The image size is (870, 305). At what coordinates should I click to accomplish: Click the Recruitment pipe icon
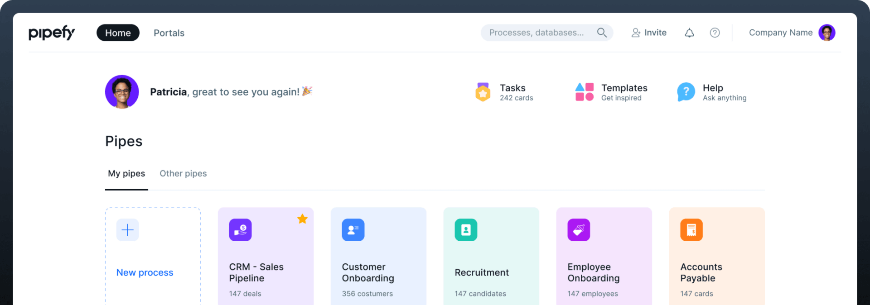(x=466, y=230)
